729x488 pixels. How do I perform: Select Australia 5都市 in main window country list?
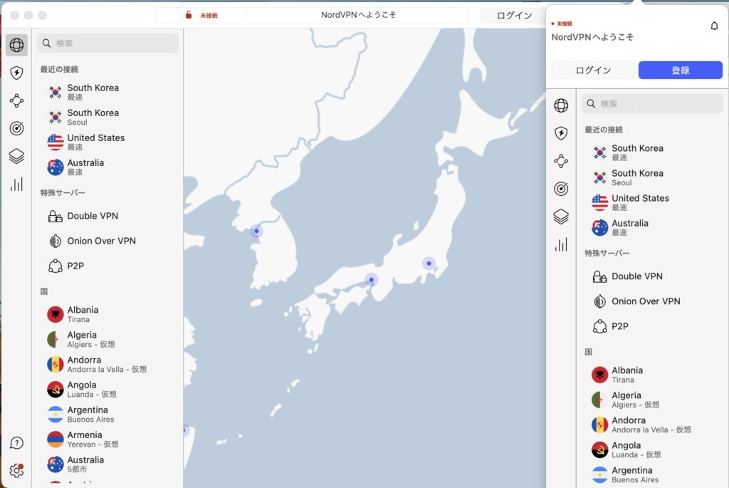click(x=108, y=464)
